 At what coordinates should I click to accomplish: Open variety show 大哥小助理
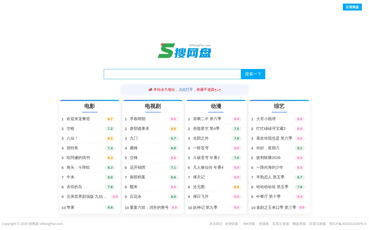pyautogui.click(x=266, y=119)
